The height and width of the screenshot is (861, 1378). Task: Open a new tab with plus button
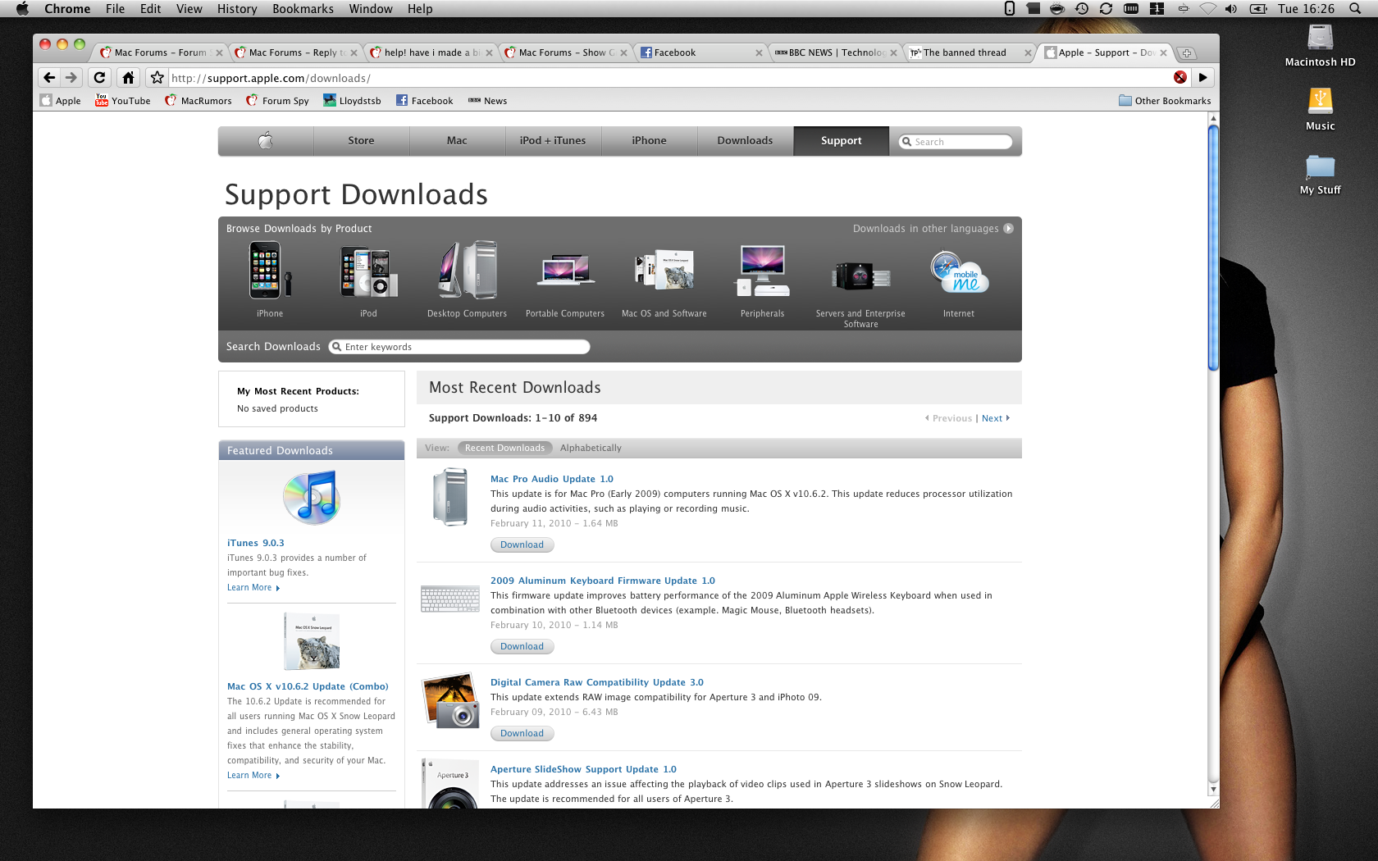[1186, 53]
